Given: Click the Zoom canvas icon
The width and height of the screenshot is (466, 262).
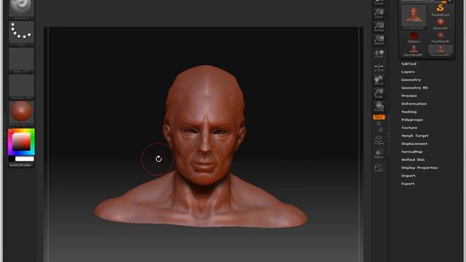Looking at the screenshot, I should 379,14.
